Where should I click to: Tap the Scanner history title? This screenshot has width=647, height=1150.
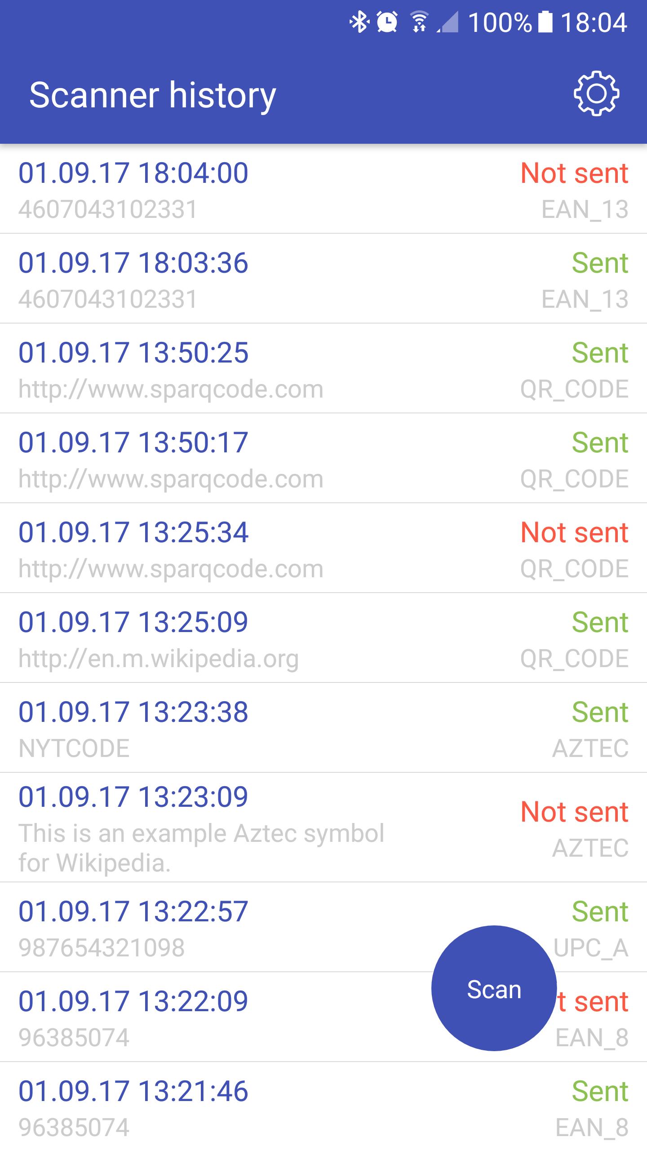(153, 95)
